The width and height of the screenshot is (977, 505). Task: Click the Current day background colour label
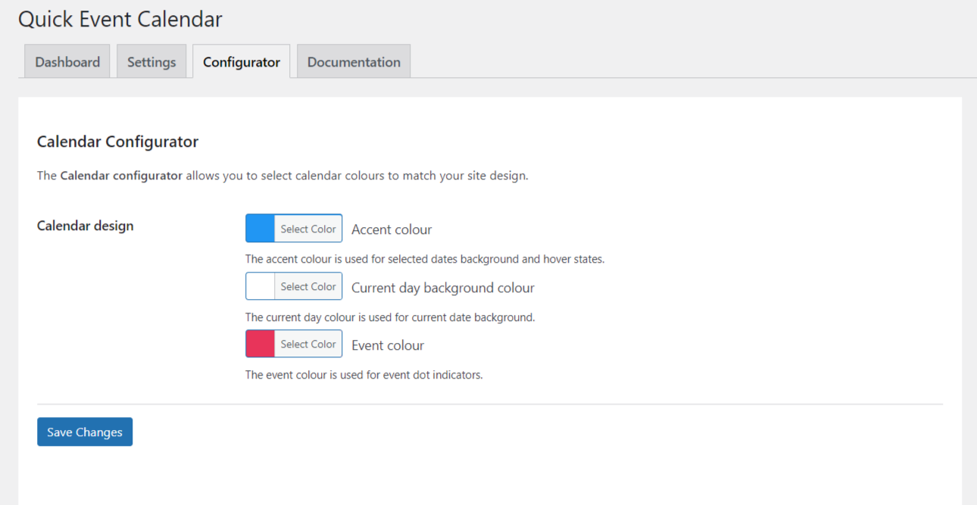pyautogui.click(x=443, y=288)
